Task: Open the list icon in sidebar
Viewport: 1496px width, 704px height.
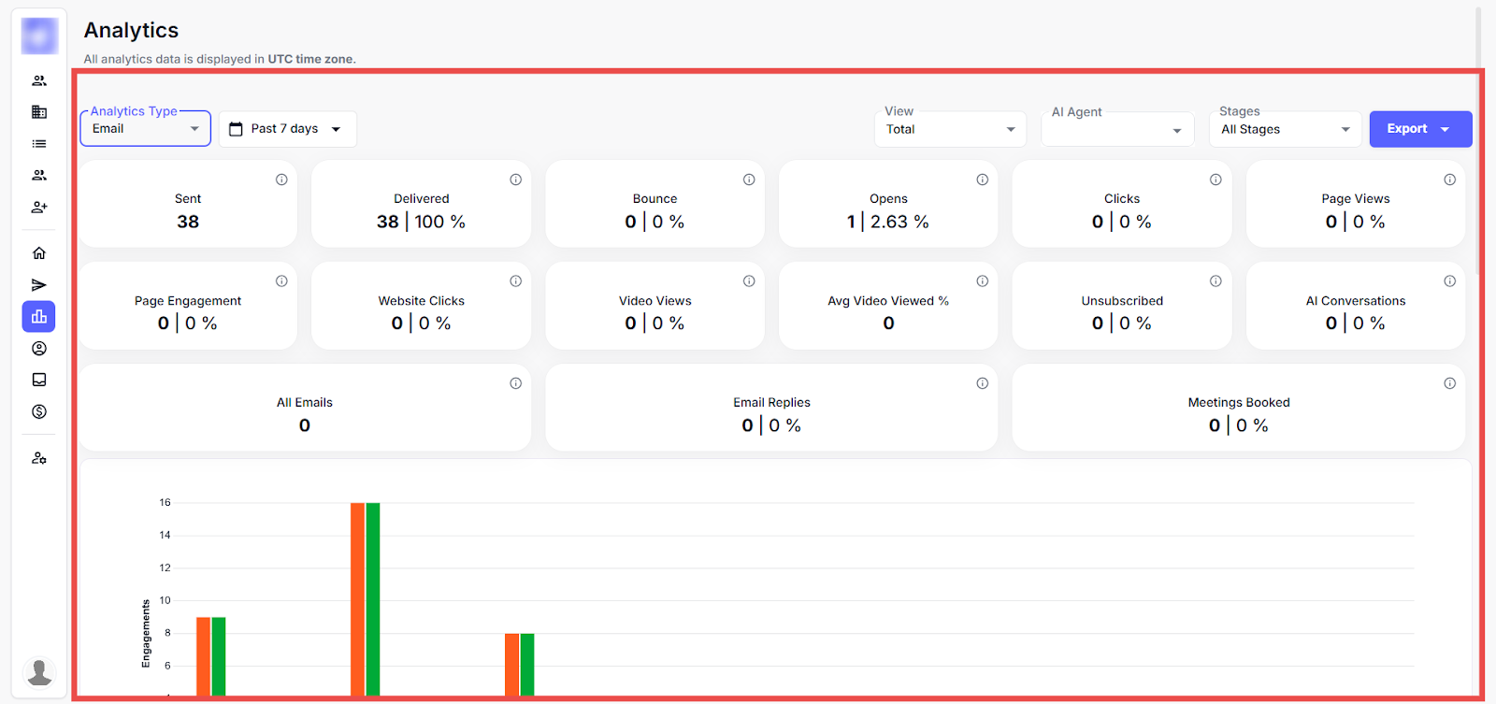Action: [39, 144]
